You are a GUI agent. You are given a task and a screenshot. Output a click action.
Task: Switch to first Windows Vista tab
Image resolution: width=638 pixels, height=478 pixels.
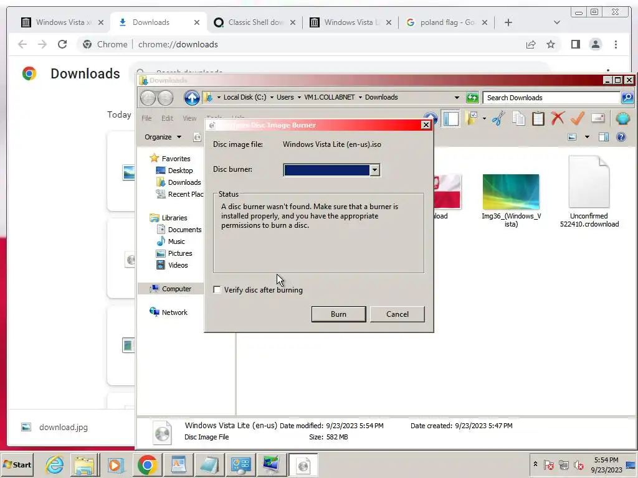[62, 22]
